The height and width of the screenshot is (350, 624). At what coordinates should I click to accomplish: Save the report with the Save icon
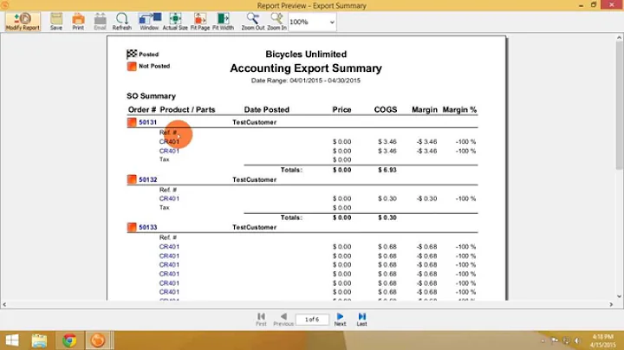(56, 22)
